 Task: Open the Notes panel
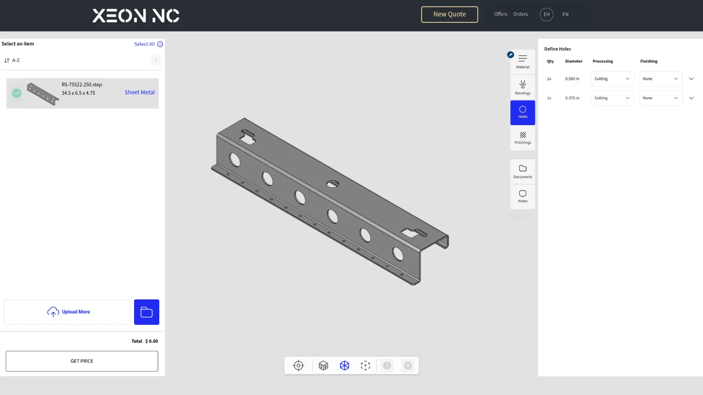(x=522, y=197)
